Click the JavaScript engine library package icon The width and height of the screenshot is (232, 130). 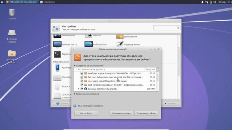[x=86, y=73]
